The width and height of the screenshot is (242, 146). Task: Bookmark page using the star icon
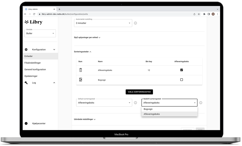[199, 14]
